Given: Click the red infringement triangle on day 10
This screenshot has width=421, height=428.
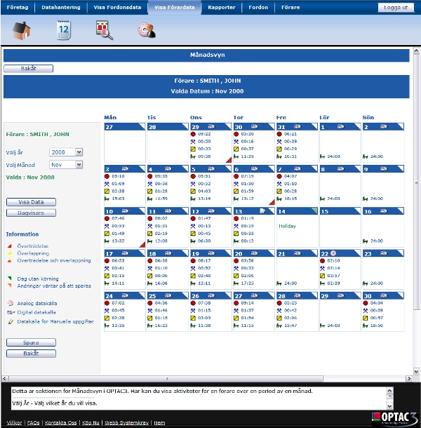Looking at the screenshot, I should 142,244.
